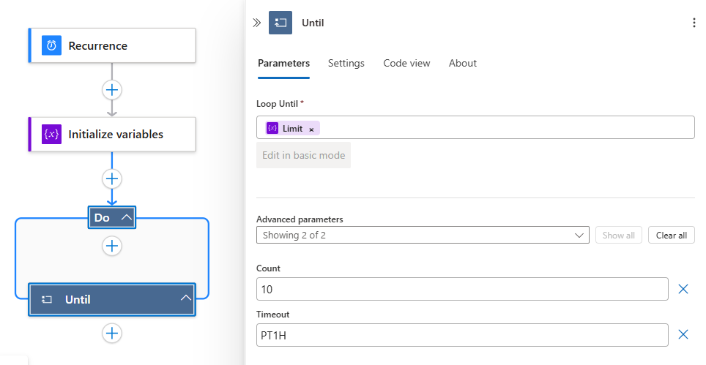Collapse the Until details panel

256,23
